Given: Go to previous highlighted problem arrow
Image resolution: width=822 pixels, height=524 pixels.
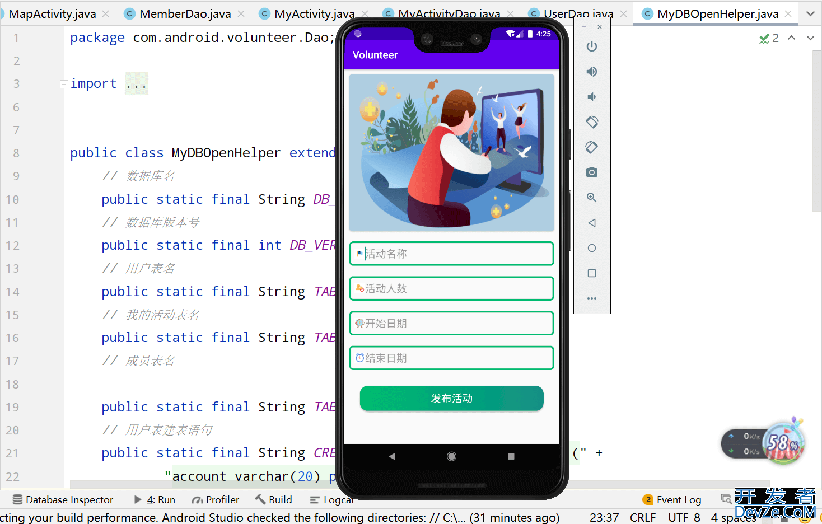Looking at the screenshot, I should [x=791, y=38].
